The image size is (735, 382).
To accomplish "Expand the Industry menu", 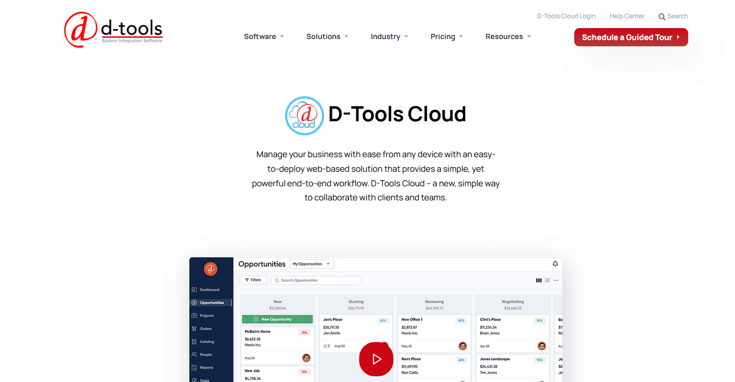I will tap(390, 36).
